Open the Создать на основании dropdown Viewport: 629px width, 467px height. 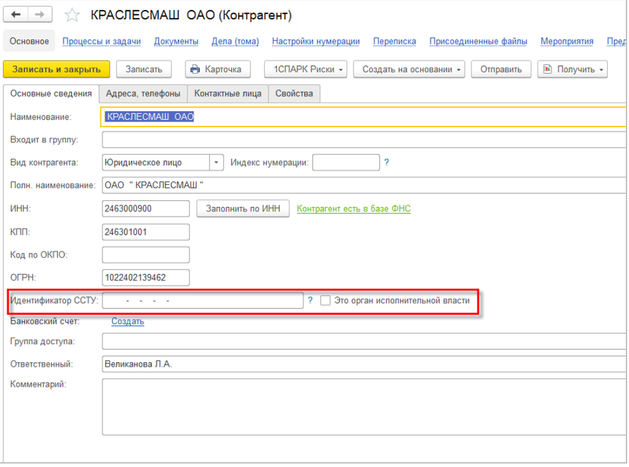pos(409,69)
